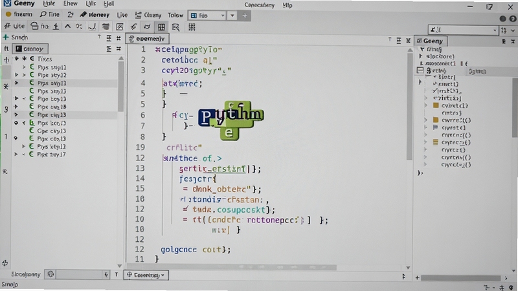
Task: Open the "Ehew" menu
Action: coord(70,4)
